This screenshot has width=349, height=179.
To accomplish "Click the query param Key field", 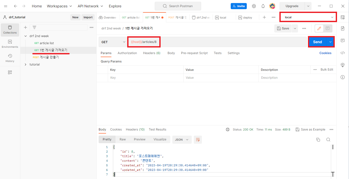I will 146,78.
